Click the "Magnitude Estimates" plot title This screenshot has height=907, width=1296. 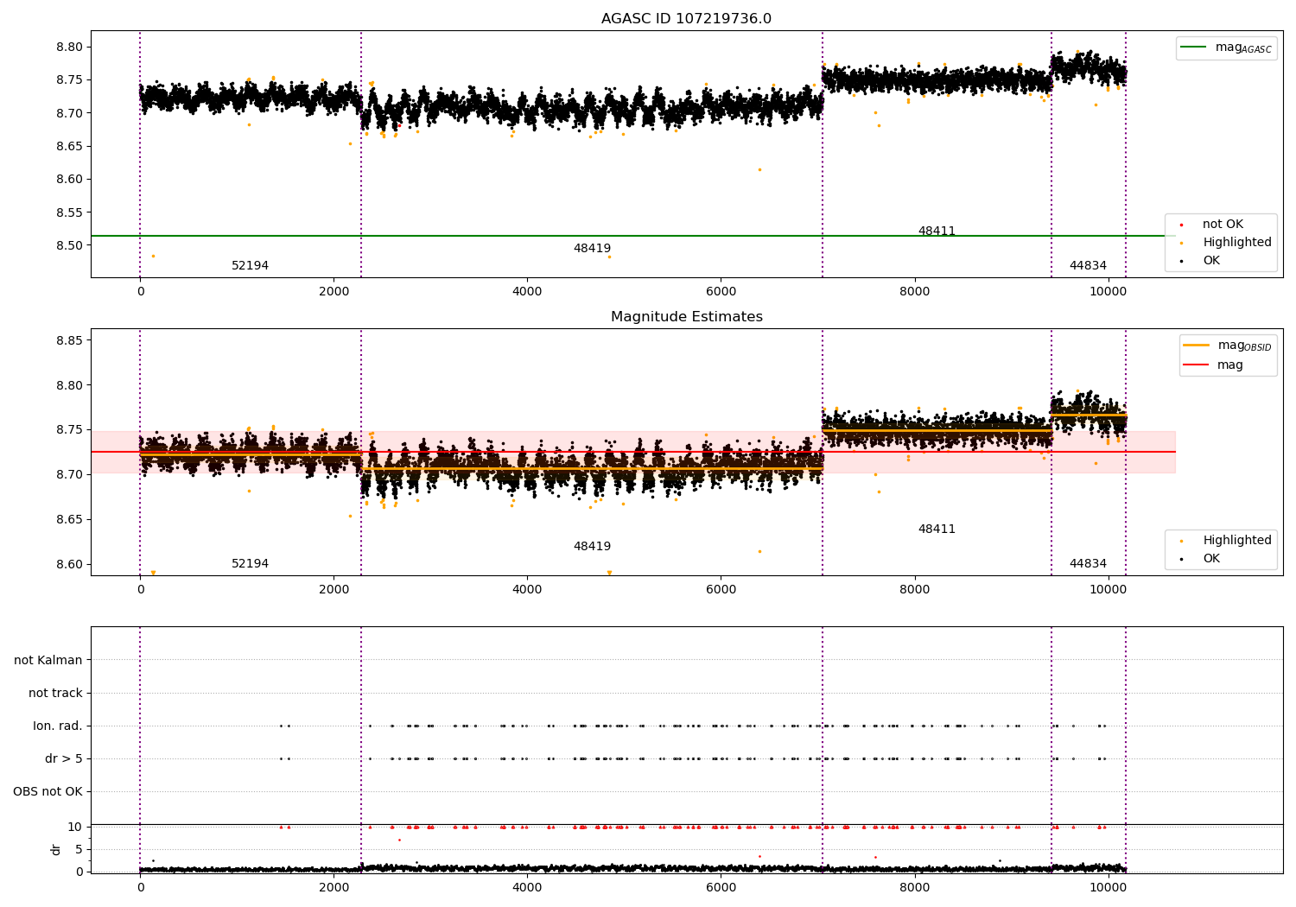click(x=686, y=317)
